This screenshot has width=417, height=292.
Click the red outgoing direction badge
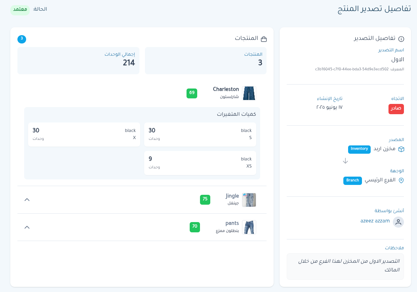click(396, 109)
